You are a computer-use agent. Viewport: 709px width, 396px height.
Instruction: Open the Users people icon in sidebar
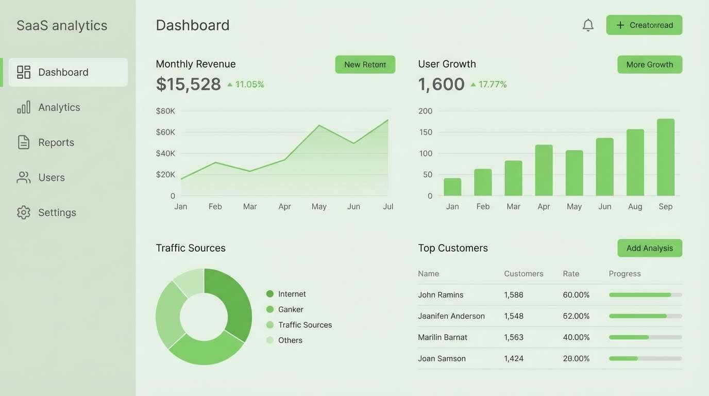23,177
